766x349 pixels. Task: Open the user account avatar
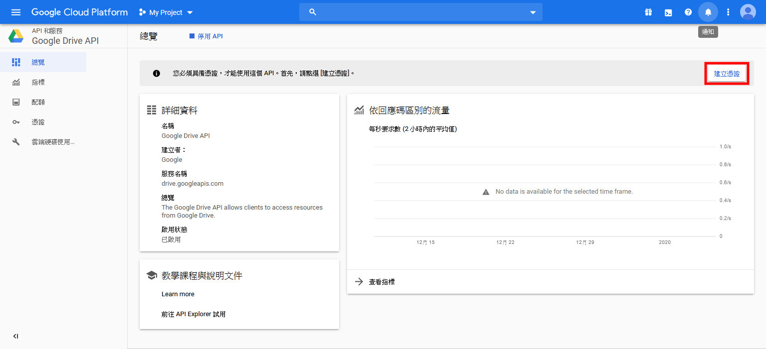point(748,12)
